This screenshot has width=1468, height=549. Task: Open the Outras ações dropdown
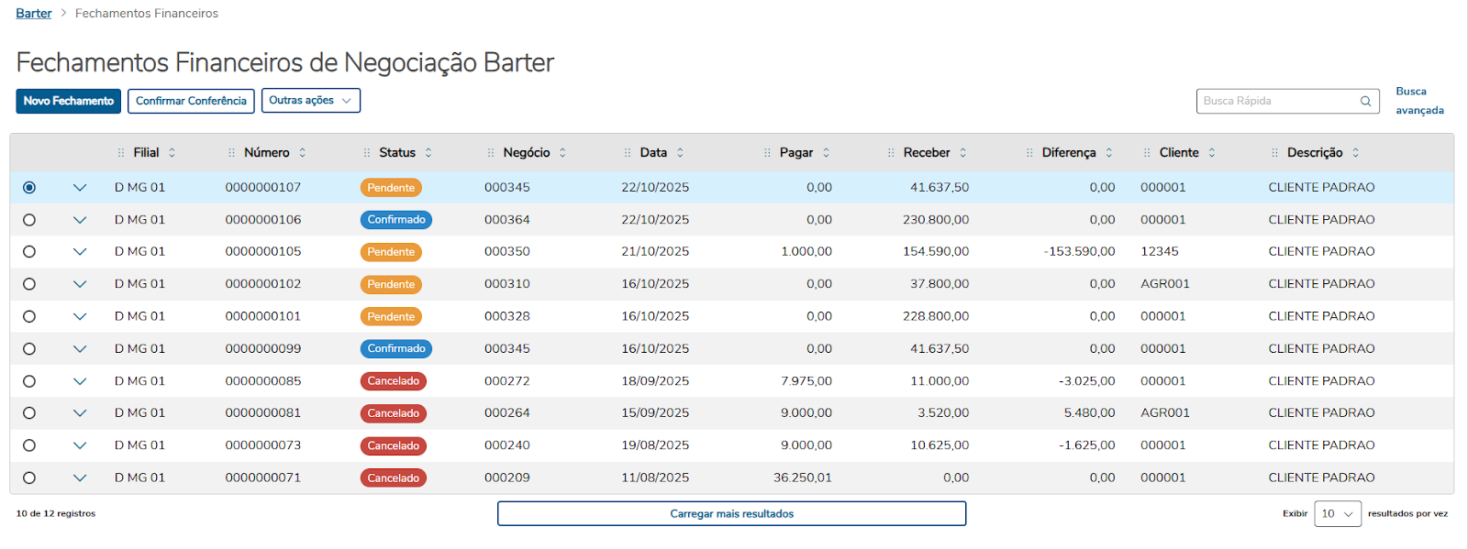pyautogui.click(x=310, y=101)
